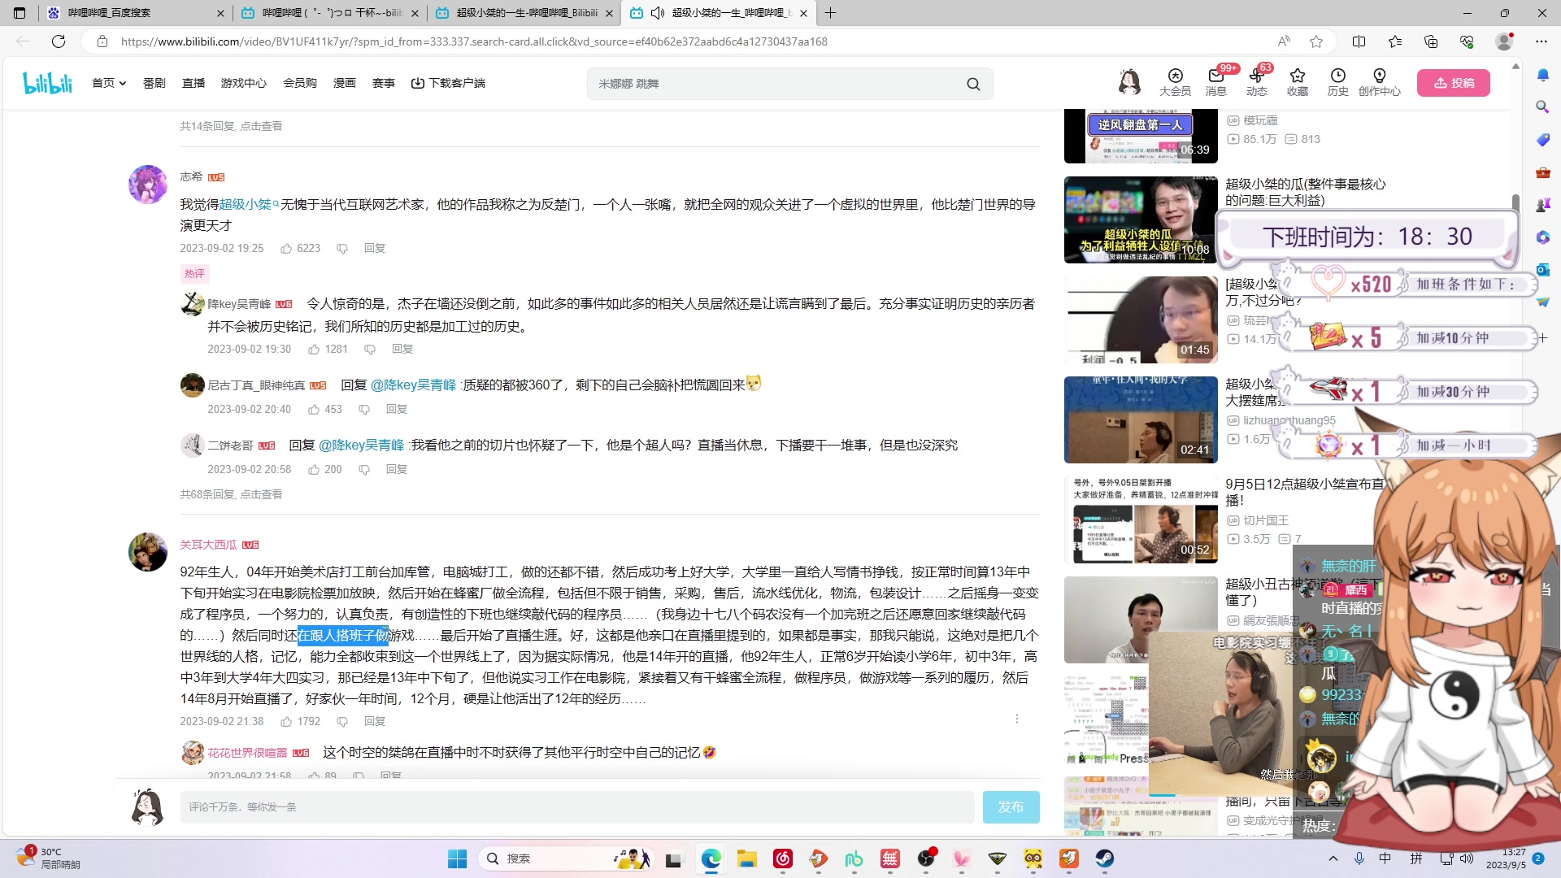Screen dimensions: 1561x878
Task: Open Microsoft Edge from taskbar
Action: coord(711,858)
